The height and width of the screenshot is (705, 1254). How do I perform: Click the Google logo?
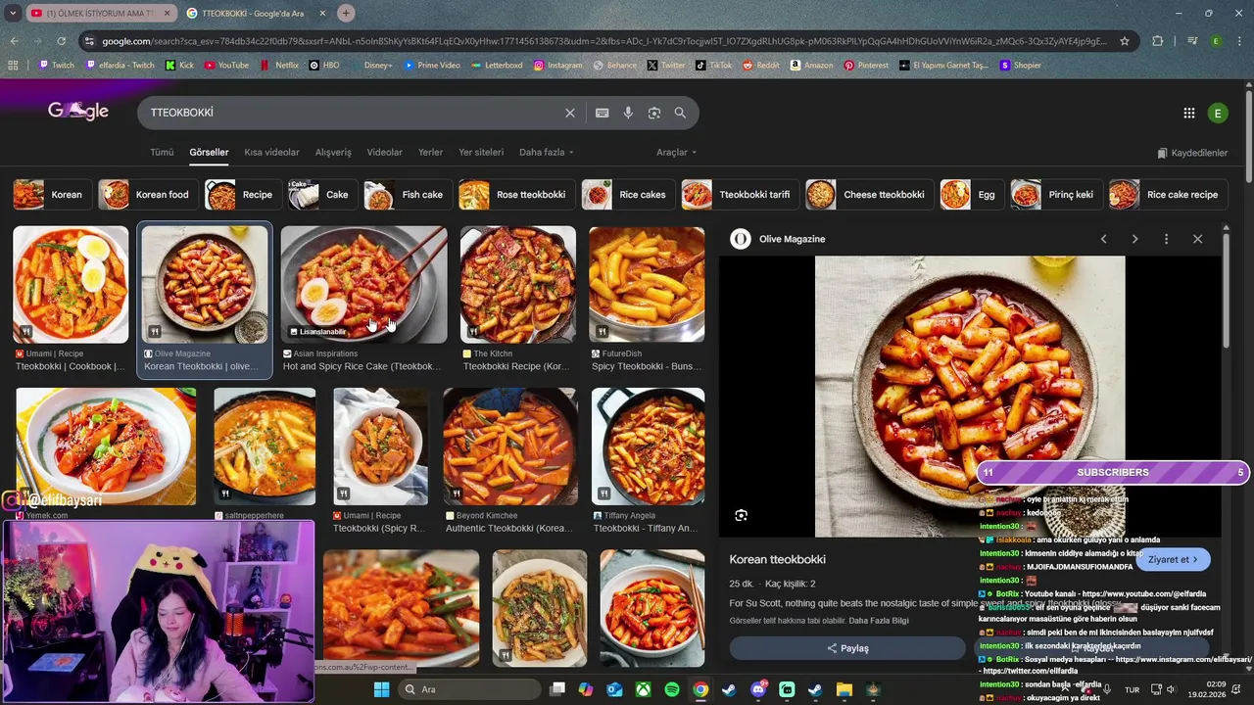pyautogui.click(x=78, y=112)
